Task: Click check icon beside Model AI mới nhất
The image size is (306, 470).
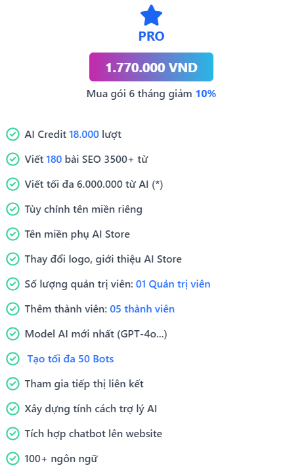Action: tap(12, 333)
